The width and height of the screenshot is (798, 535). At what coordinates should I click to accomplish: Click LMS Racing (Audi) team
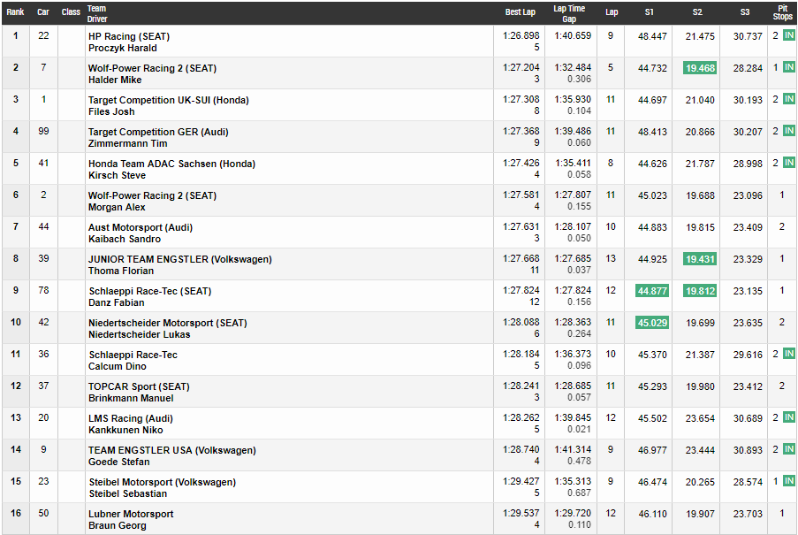(131, 418)
